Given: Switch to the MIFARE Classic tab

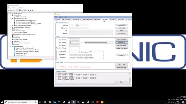Looking at the screenshot, I should pos(88,20).
